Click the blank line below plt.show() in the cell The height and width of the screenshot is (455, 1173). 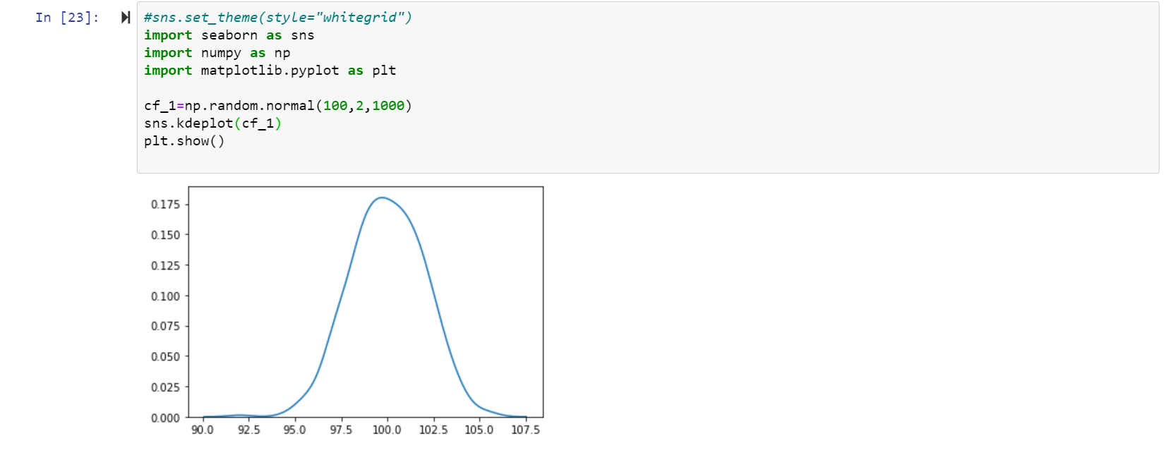pyautogui.click(x=648, y=159)
